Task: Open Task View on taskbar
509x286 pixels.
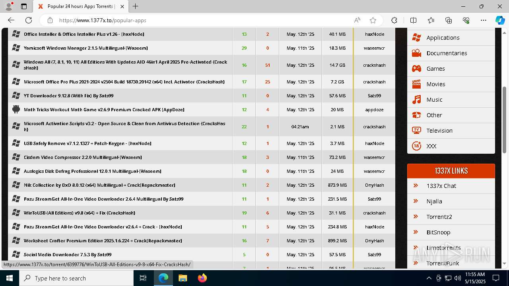Action: pos(143,278)
